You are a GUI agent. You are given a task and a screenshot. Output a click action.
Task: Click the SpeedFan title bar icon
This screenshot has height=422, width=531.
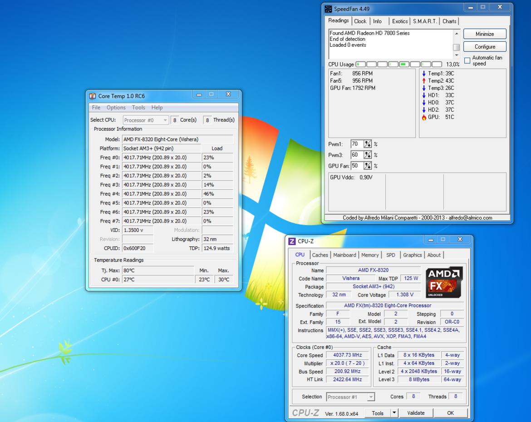click(x=328, y=9)
